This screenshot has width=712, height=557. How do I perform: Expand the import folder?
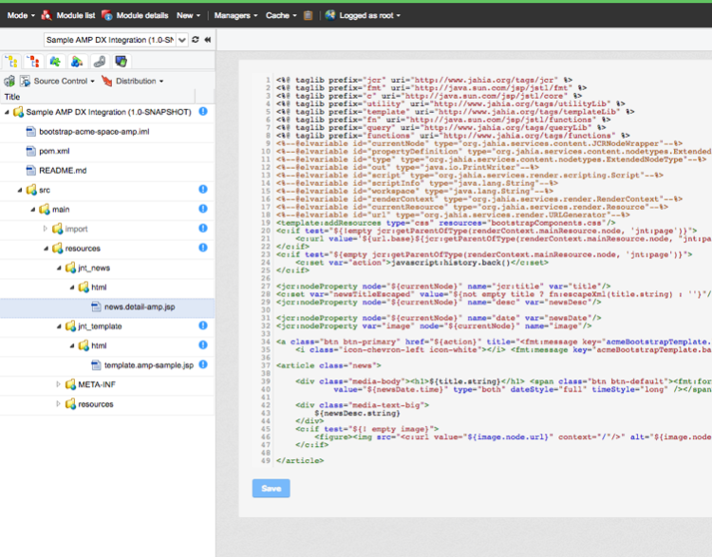point(46,229)
